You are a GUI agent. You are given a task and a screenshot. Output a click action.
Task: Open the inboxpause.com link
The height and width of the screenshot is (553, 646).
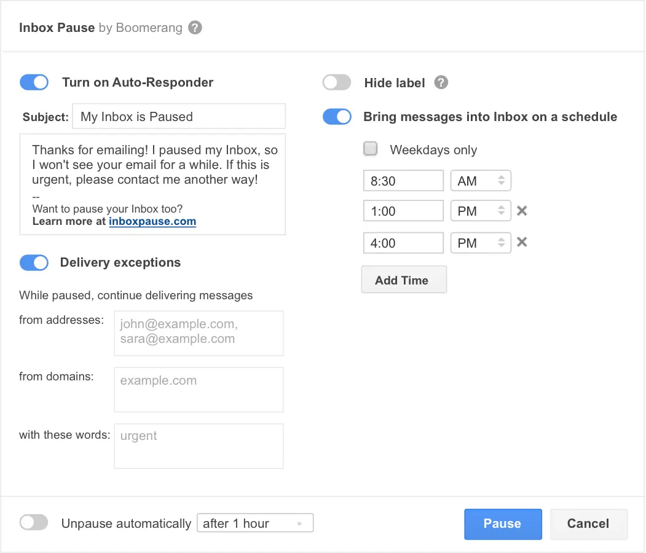pyautogui.click(x=152, y=222)
